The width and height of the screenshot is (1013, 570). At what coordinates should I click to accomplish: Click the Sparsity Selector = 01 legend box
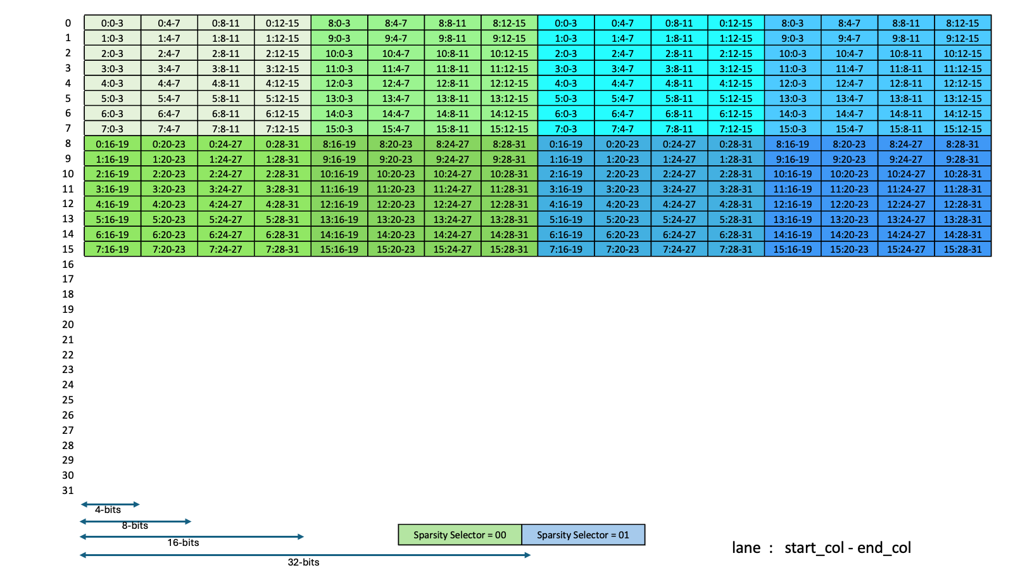tap(582, 535)
